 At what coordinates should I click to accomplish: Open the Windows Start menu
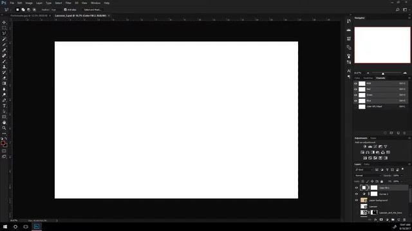click(x=5, y=227)
